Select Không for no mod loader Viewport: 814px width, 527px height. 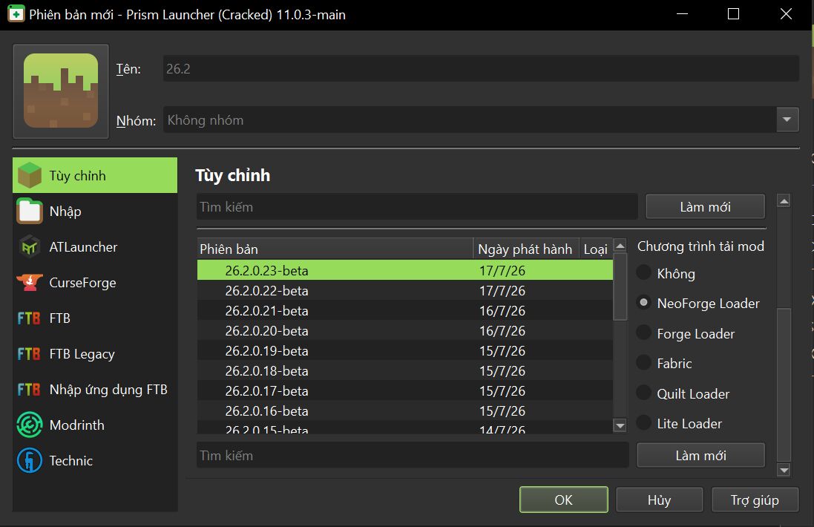click(644, 272)
